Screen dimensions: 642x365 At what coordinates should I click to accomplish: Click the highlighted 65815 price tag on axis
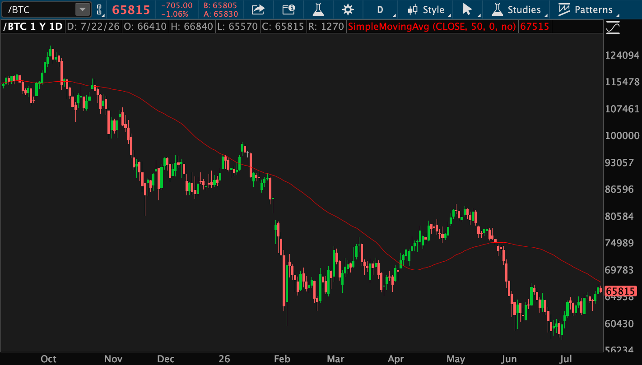pos(621,291)
